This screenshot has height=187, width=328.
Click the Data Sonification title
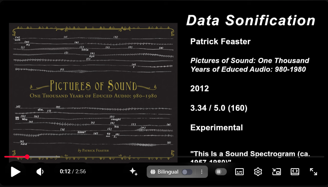(x=251, y=21)
